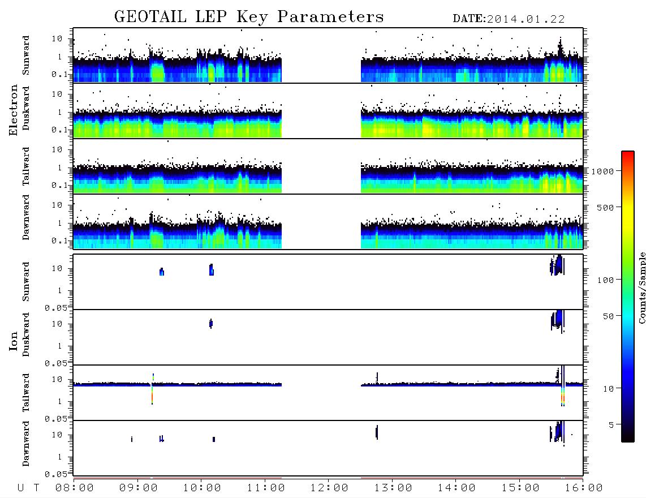Click the Electron Tailward spectrogram panel
The width and height of the screenshot is (646, 498).
328,166
